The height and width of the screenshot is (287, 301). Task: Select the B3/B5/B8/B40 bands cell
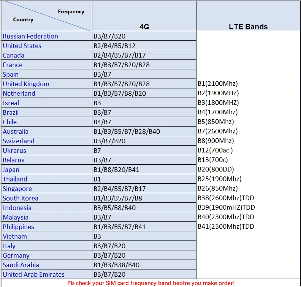[144, 207]
